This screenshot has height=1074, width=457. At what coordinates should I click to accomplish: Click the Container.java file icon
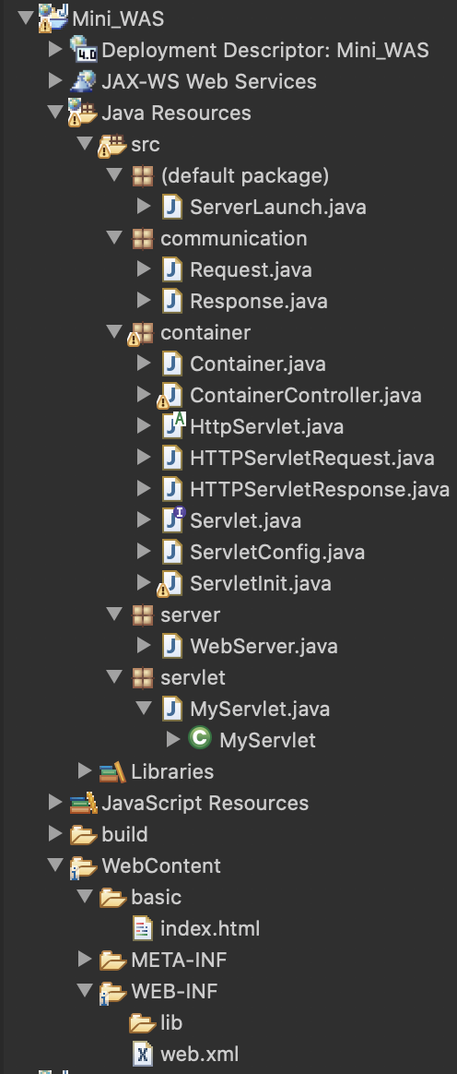172,364
